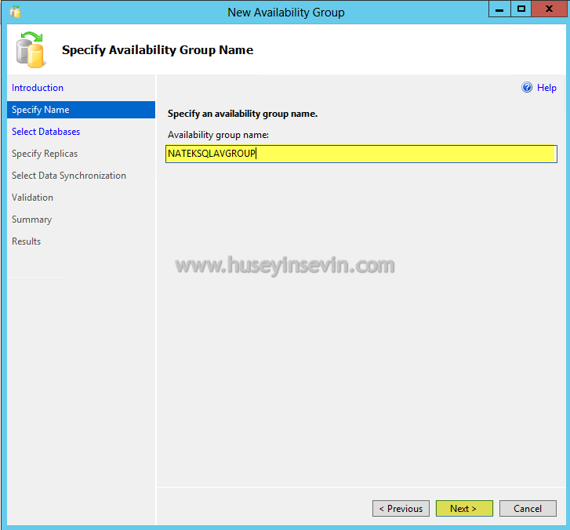Image resolution: width=570 pixels, height=530 pixels.
Task: Minimize the New Availability Group window
Action: pyautogui.click(x=499, y=9)
